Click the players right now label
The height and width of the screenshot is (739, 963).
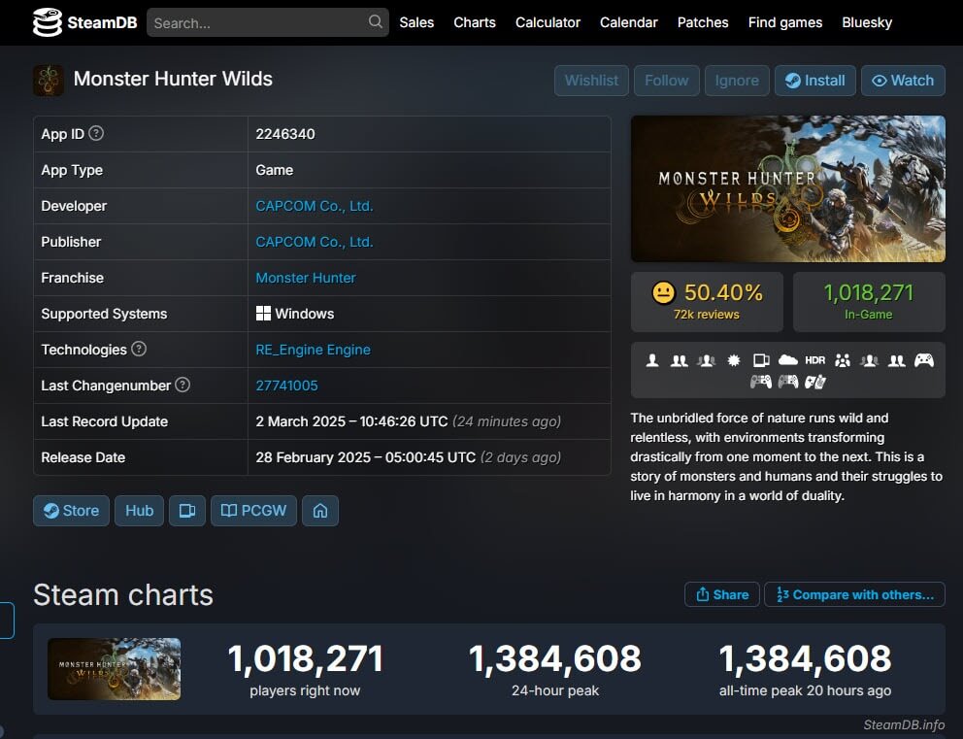(305, 690)
